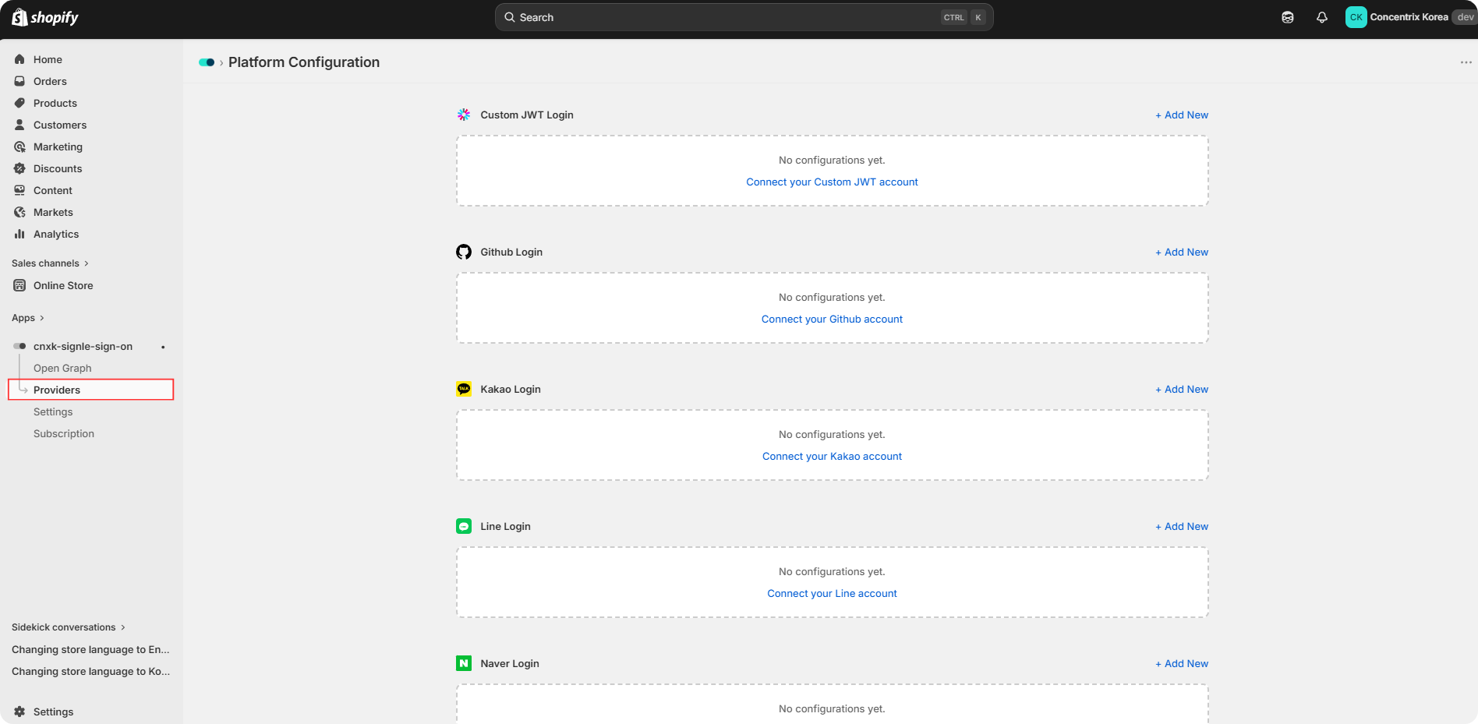Expand the Sales channels chevron
This screenshot has width=1478, height=724.
click(x=87, y=263)
